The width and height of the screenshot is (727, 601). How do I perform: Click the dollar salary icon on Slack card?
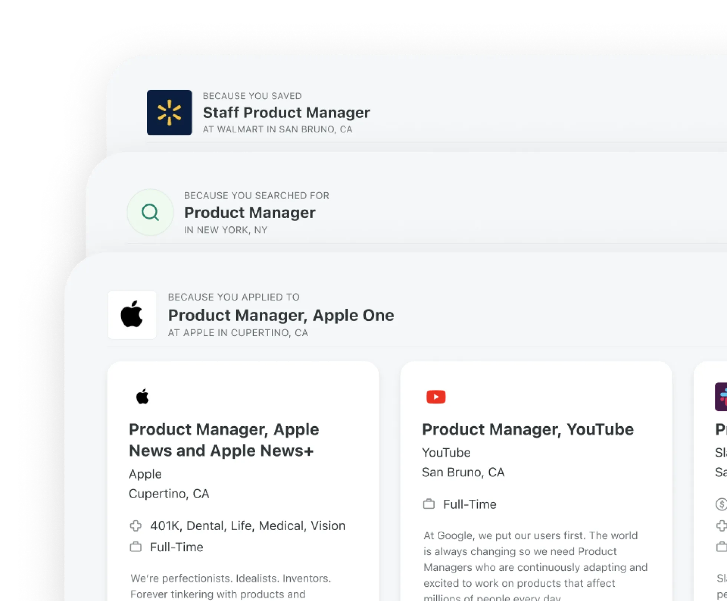coord(721,504)
